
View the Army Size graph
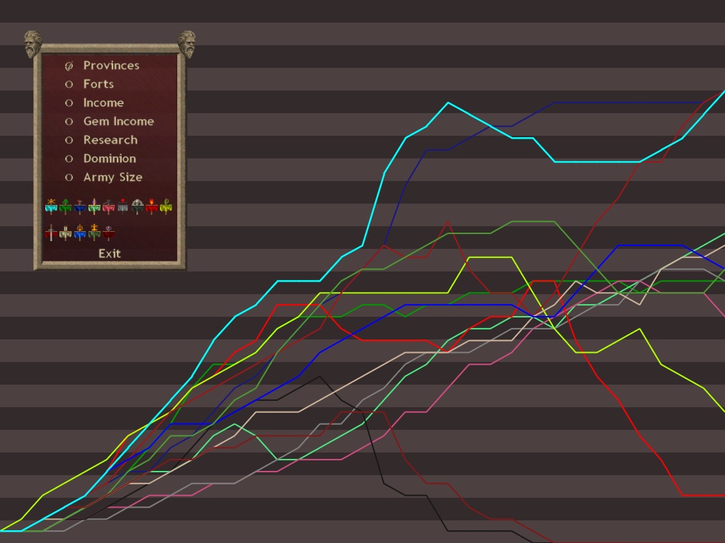tap(103, 177)
